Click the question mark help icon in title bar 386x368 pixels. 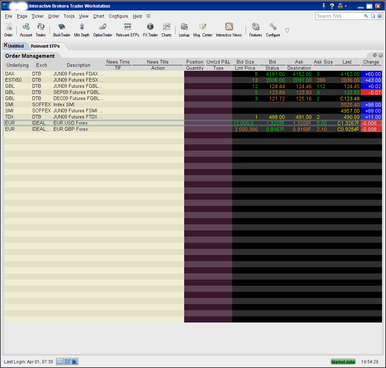pyautogui.click(x=332, y=6)
